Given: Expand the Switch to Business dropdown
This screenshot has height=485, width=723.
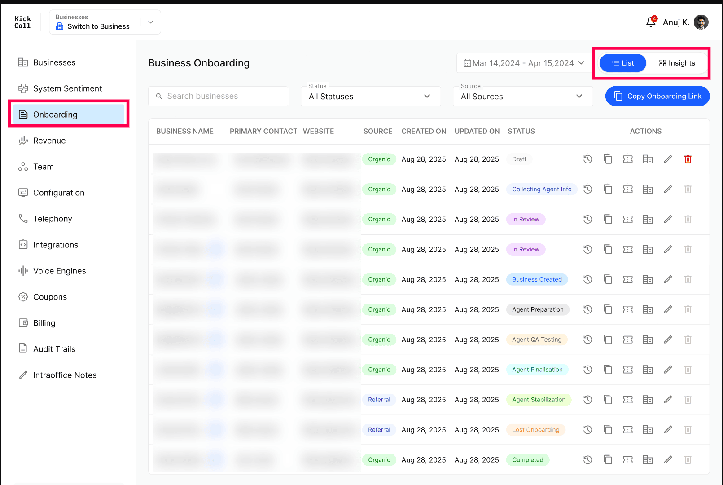Looking at the screenshot, I should point(151,22).
